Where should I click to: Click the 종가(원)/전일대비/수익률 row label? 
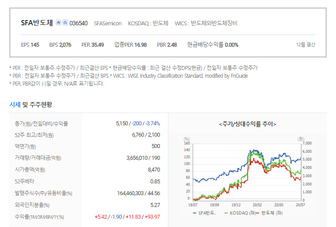pyautogui.click(x=41, y=124)
